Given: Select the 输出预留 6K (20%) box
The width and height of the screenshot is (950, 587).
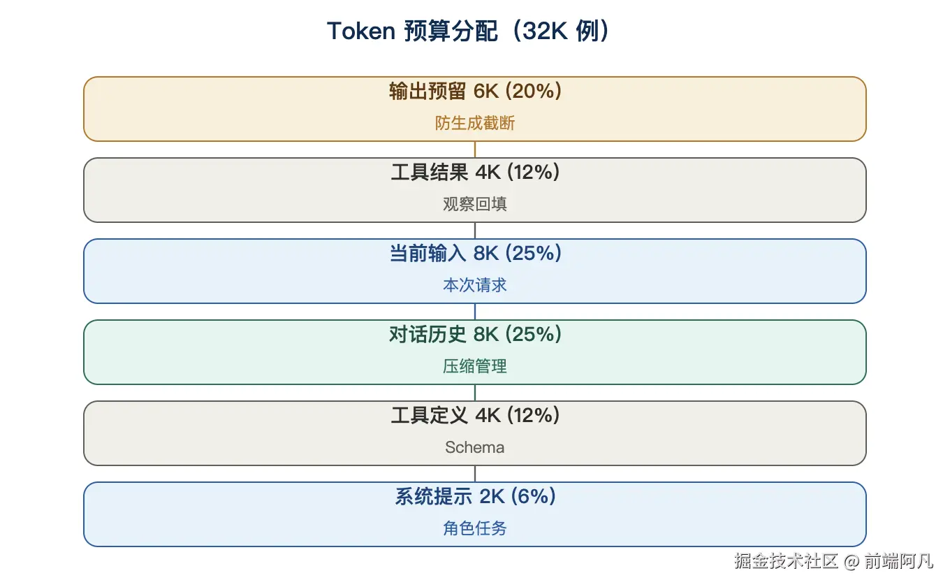Looking at the screenshot, I should tap(475, 109).
